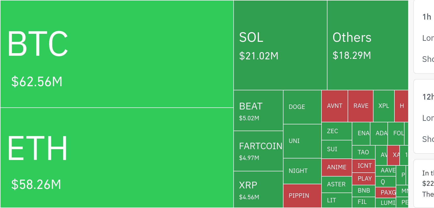Select the TAO tile
The width and height of the screenshot is (434, 208).
tap(363, 152)
